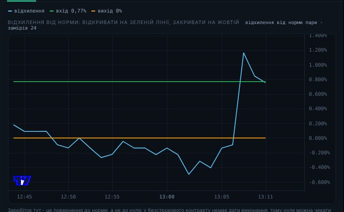Select the 13:11 time axis label
The height and width of the screenshot is (212, 344).
pos(265,197)
